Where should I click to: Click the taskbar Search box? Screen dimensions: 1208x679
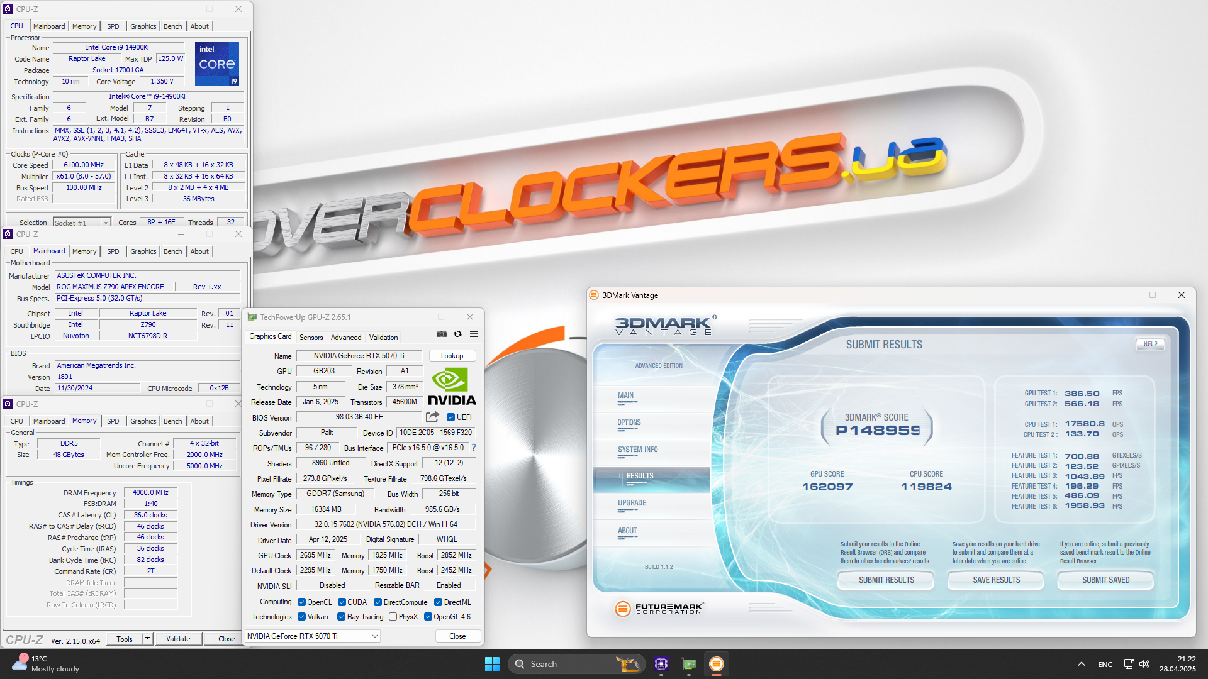(x=577, y=664)
